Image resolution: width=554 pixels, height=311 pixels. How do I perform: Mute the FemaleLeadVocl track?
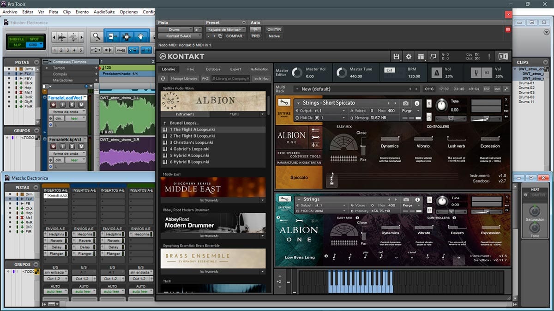[81, 105]
